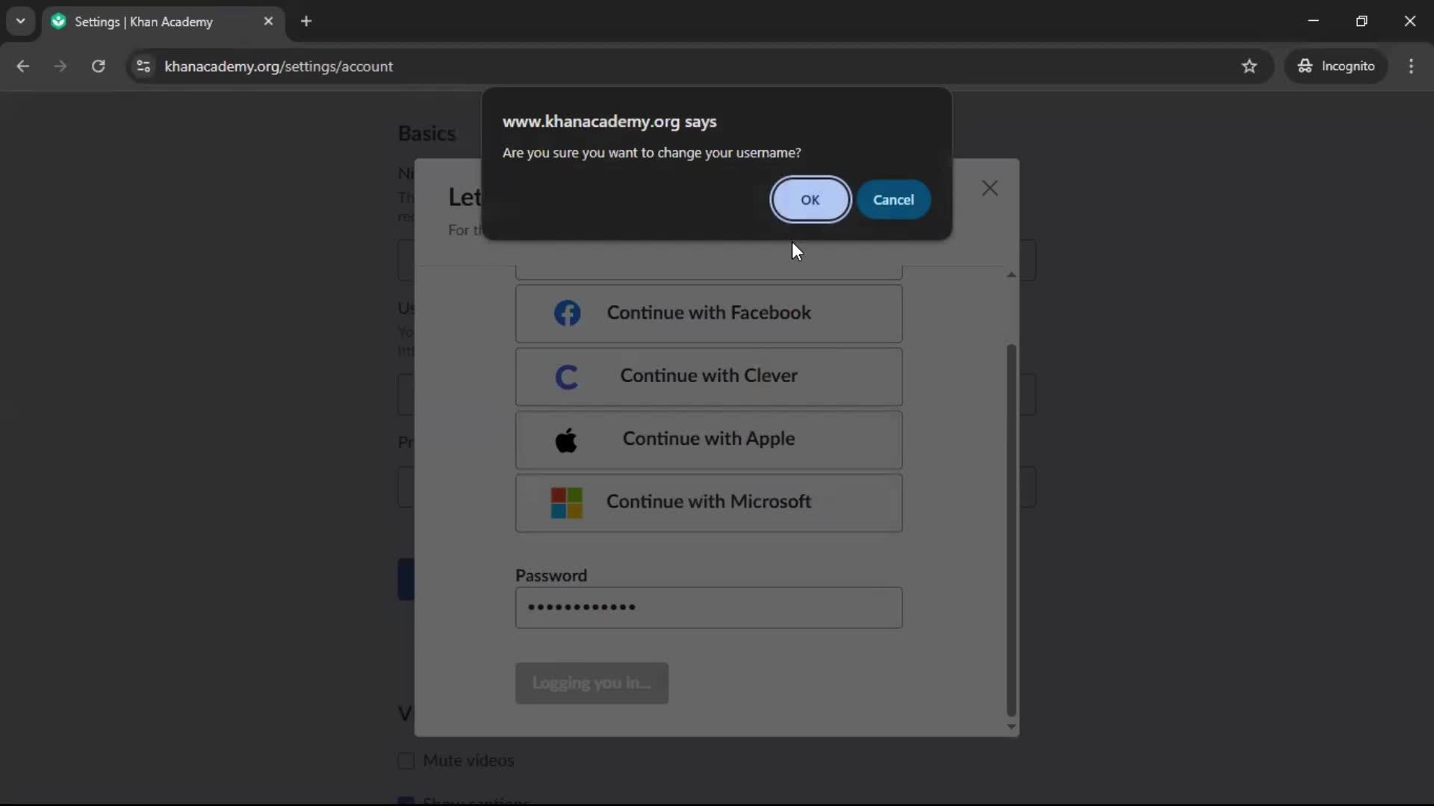This screenshot has width=1434, height=806.
Task: Toggle the Mute videos checkbox
Action: point(406,761)
